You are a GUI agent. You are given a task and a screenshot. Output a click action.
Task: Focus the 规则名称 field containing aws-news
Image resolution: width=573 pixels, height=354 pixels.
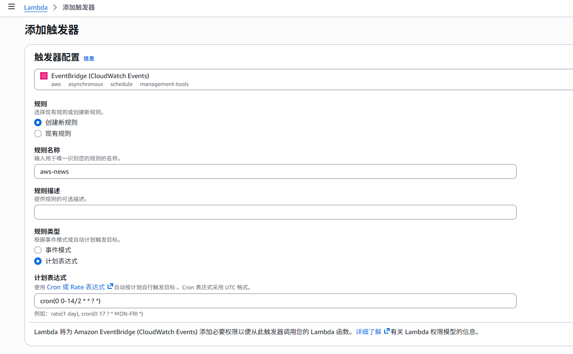pyautogui.click(x=275, y=171)
